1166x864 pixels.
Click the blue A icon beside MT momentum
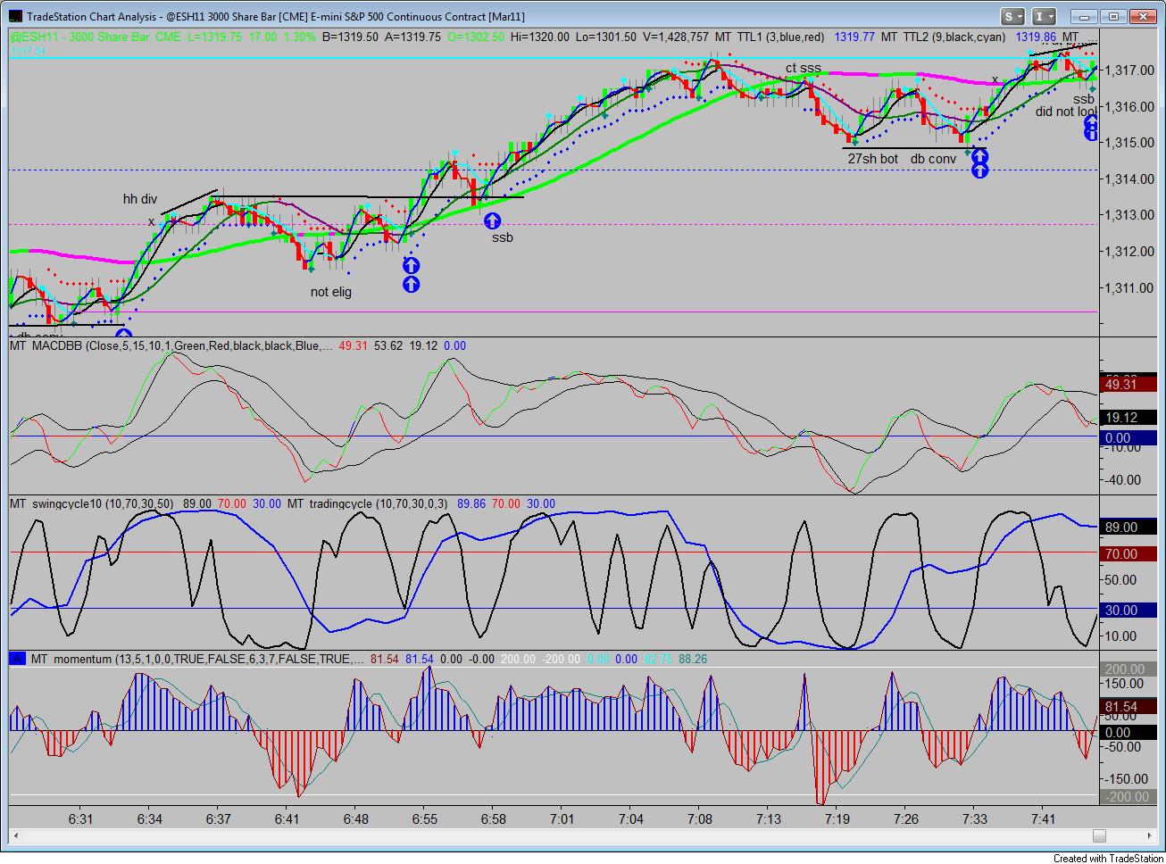[17, 659]
